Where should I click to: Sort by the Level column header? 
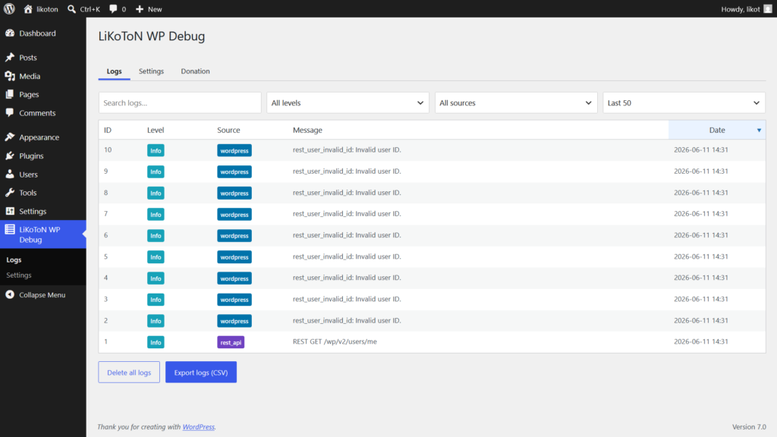156,130
